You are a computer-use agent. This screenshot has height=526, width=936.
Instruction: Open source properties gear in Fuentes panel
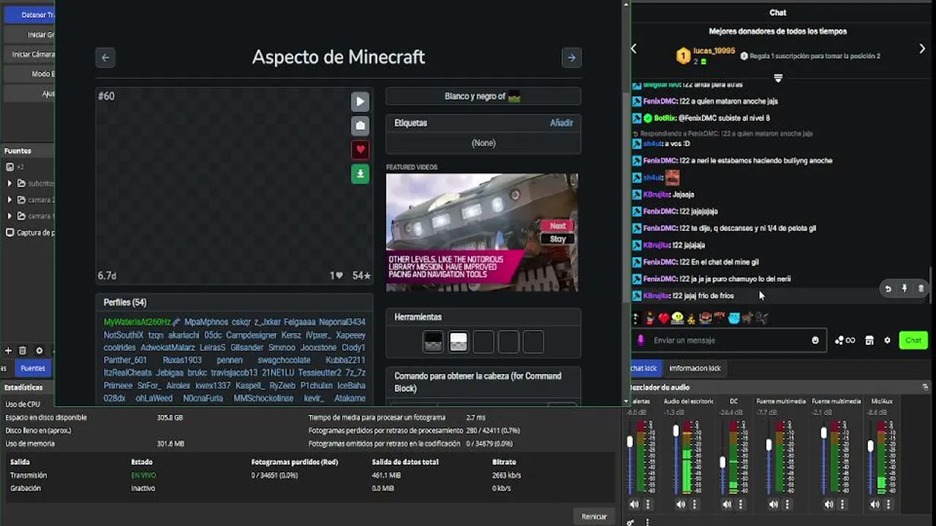pos(39,351)
